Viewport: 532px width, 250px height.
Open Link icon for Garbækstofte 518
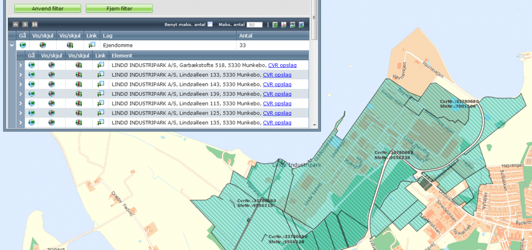pyautogui.click(x=101, y=65)
